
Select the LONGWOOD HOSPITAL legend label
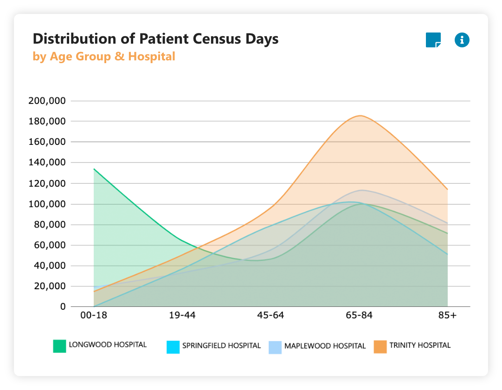tap(108, 345)
